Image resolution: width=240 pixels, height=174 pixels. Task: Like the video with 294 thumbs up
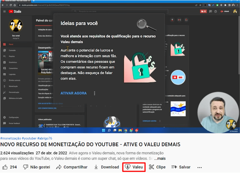9,167
